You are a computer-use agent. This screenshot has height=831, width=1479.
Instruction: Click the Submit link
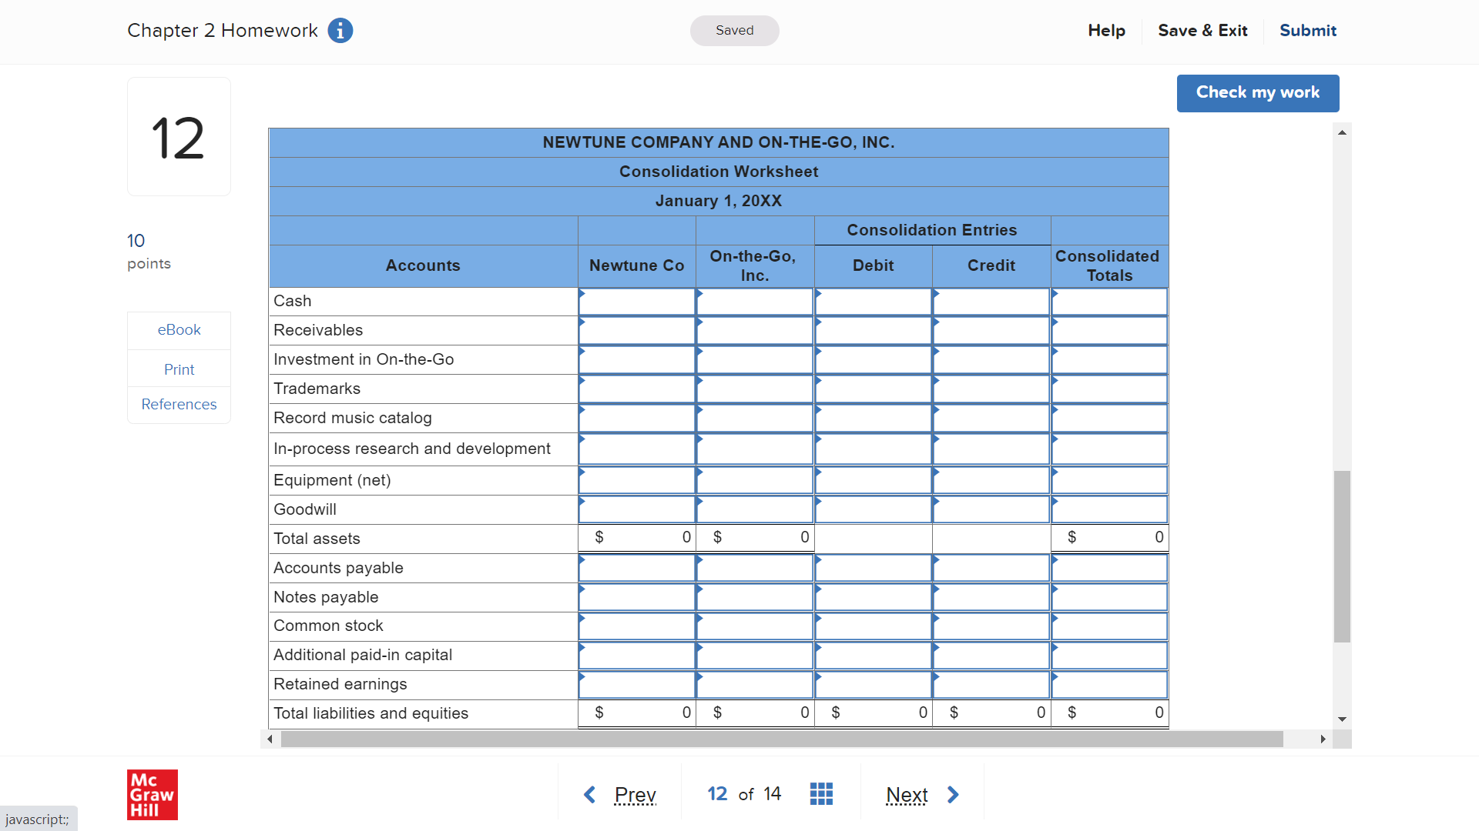point(1307,31)
